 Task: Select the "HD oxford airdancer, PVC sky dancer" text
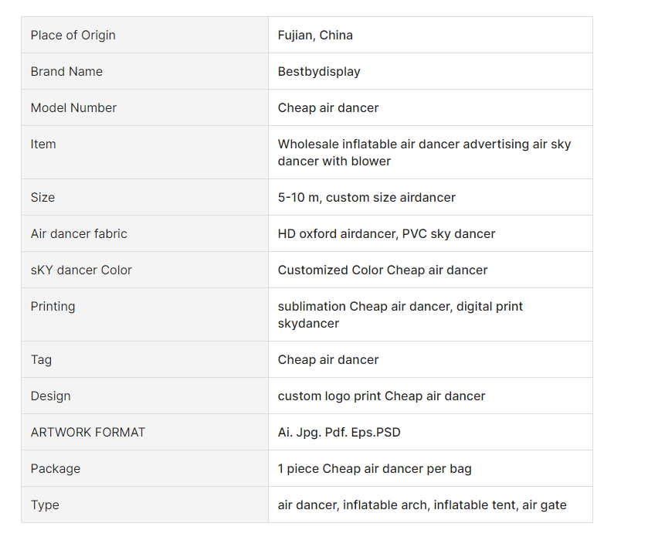coord(386,233)
